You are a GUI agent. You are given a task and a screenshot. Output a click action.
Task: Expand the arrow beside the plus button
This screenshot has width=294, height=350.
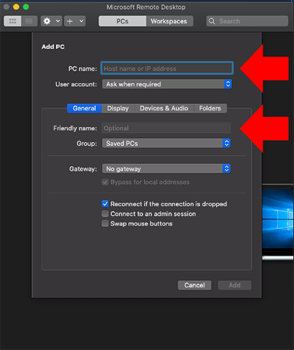tap(82, 21)
